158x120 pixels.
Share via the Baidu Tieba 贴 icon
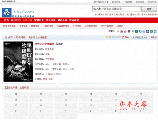tap(144, 31)
